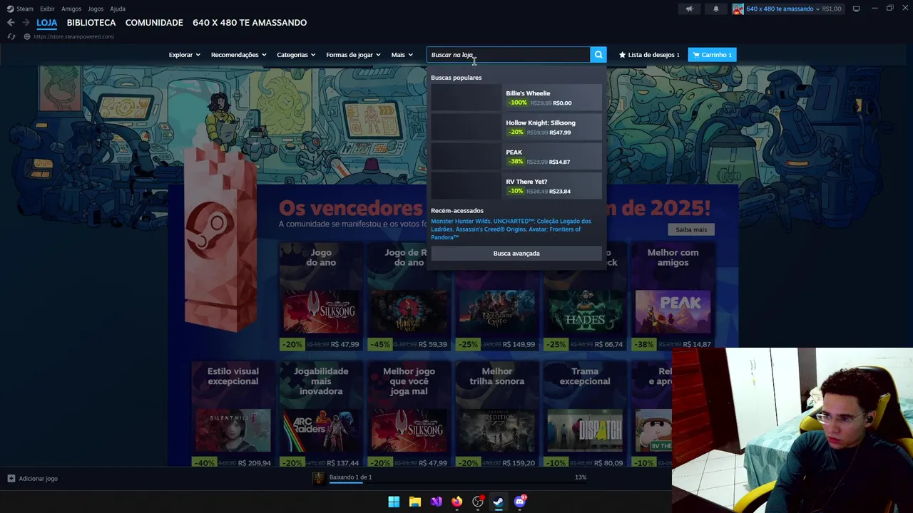Open the 640 X 480 TE AMASSANDO profile tab
This screenshot has width=913, height=513.
point(250,23)
